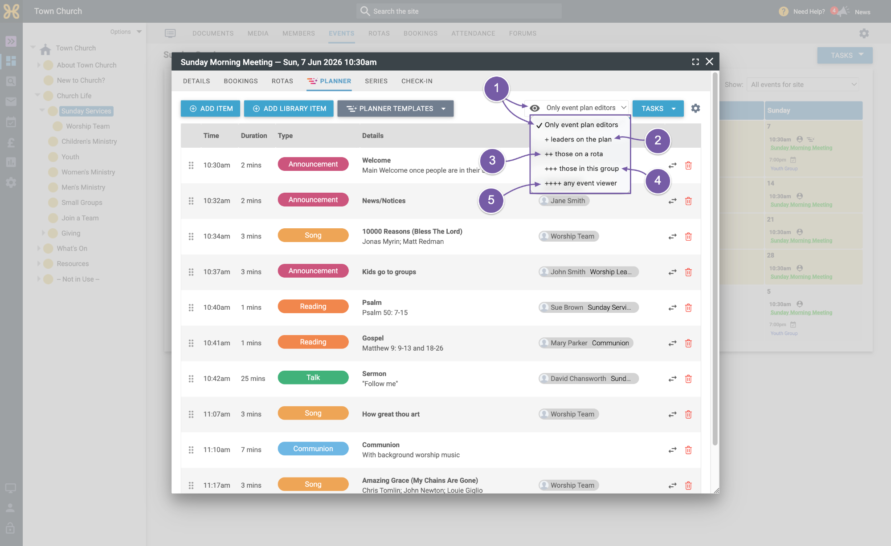Delete the Welcome announcement item
Screen dimensions: 891x546
(x=688, y=165)
